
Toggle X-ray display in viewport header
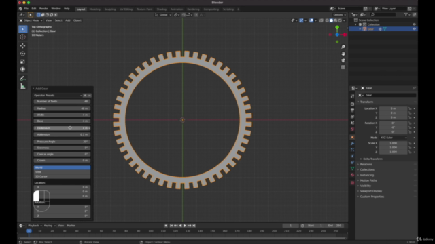[321, 20]
